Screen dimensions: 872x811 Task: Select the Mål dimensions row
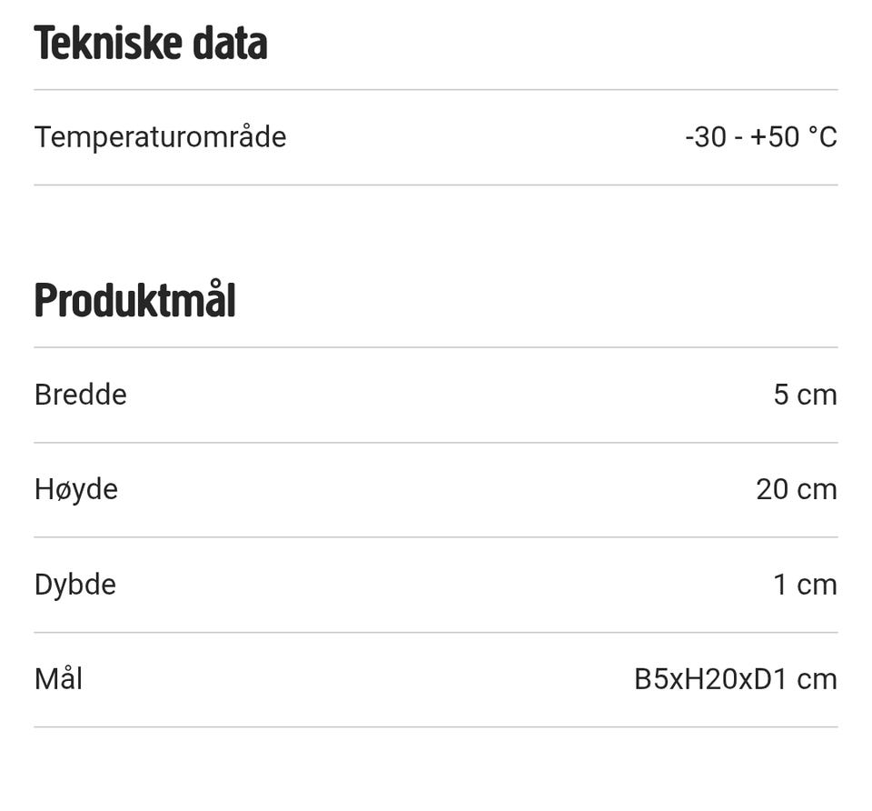[x=436, y=678]
